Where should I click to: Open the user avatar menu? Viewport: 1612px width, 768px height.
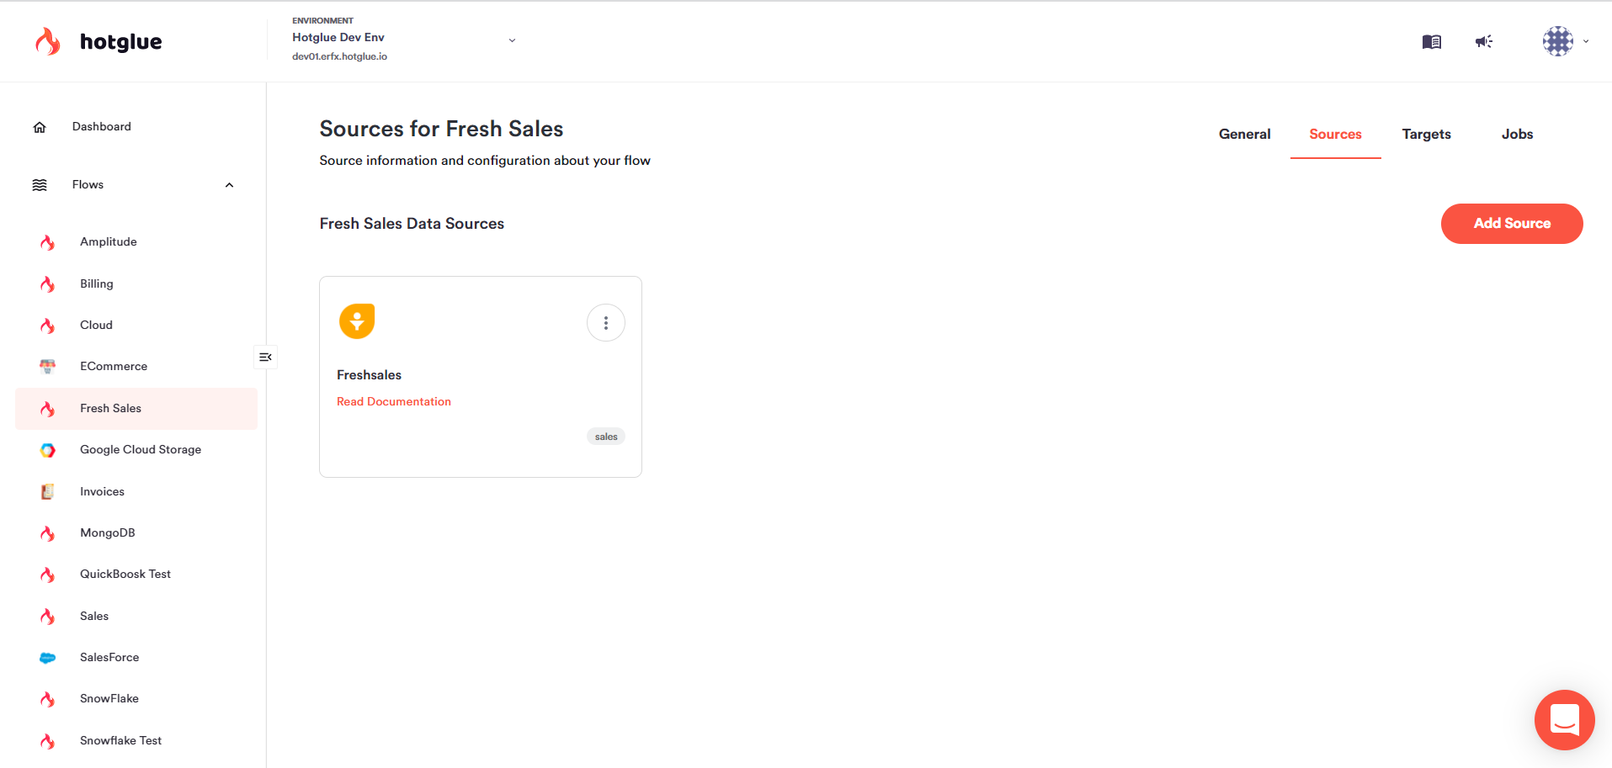1558,41
